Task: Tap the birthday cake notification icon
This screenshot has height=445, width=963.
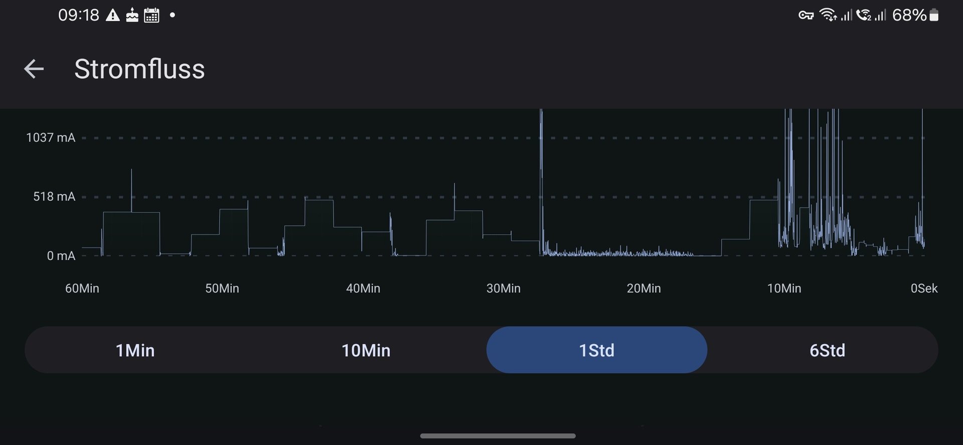Action: [132, 16]
